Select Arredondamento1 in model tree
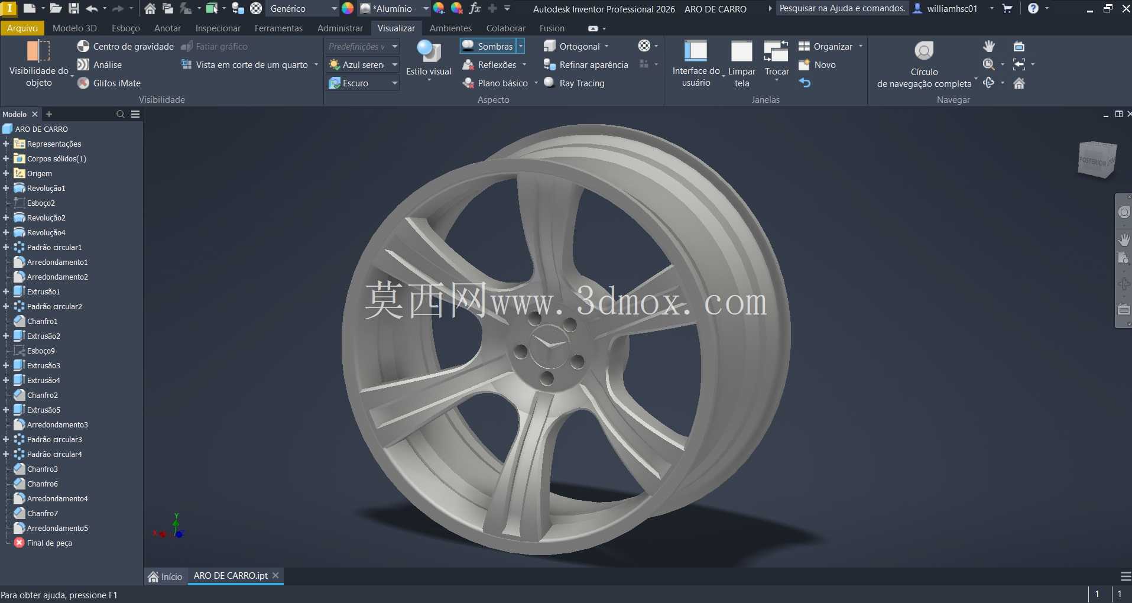Screen dimensions: 1132x603 click(x=57, y=262)
